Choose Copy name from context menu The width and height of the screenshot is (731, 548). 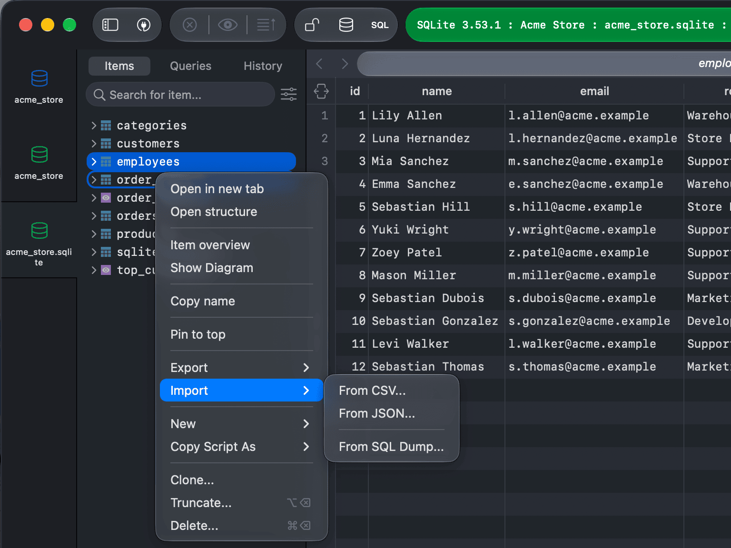pos(242,301)
